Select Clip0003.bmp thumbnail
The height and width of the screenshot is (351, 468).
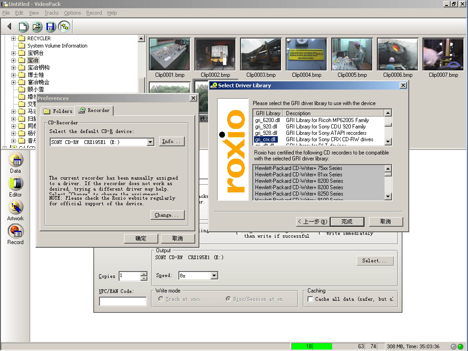pyautogui.click(x=261, y=54)
